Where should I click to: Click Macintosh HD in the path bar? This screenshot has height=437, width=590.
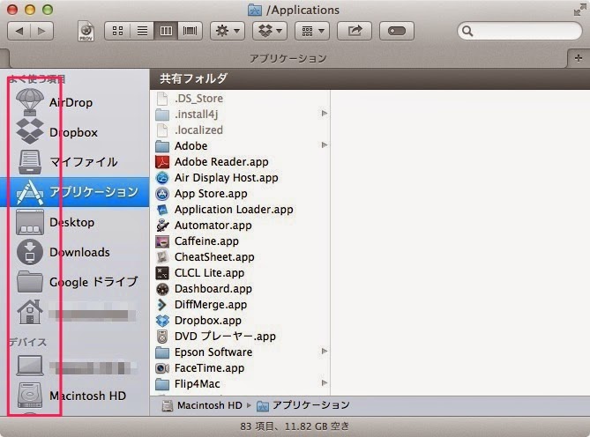pos(202,405)
